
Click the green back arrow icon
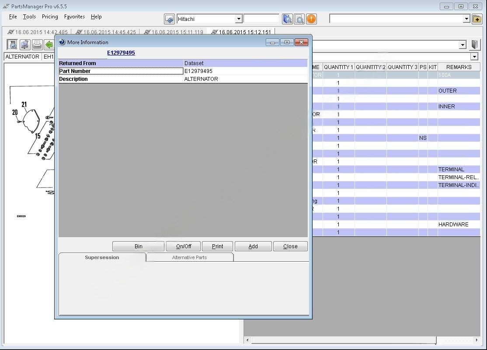pos(49,45)
